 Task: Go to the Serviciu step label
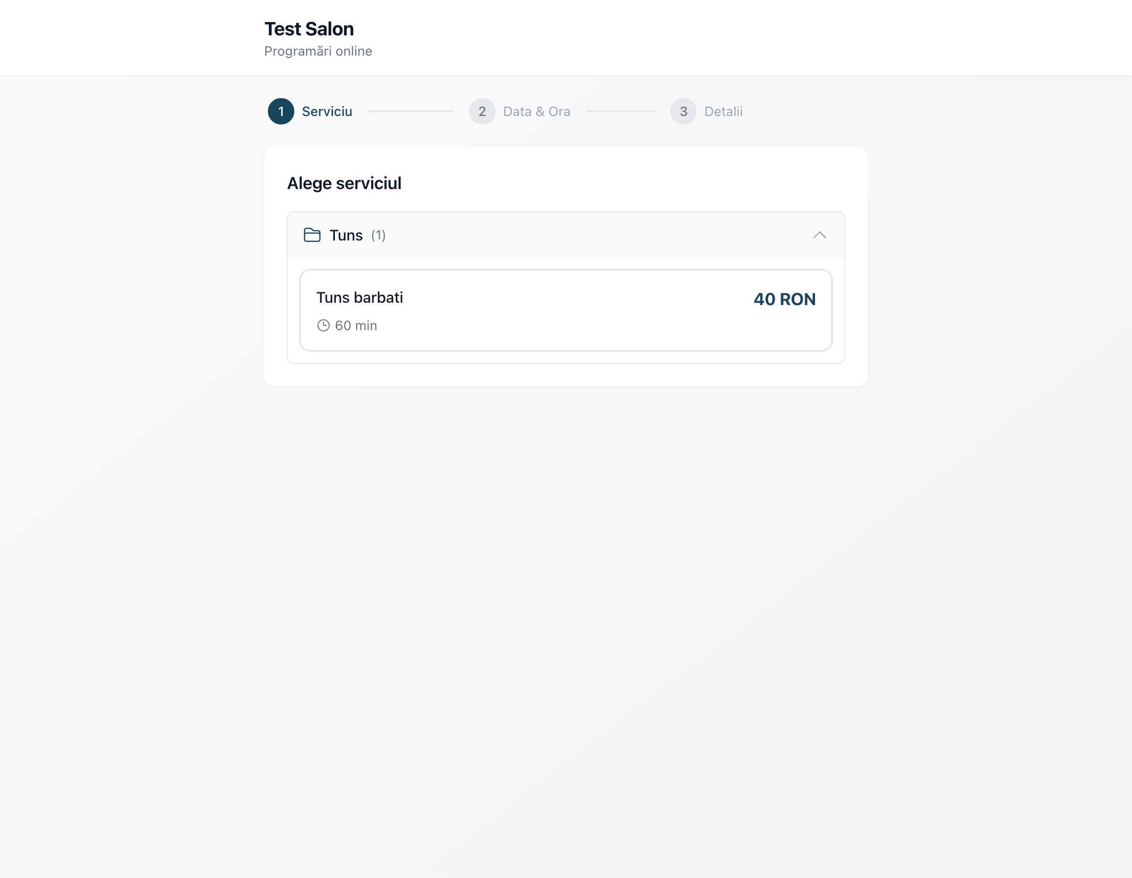click(326, 111)
